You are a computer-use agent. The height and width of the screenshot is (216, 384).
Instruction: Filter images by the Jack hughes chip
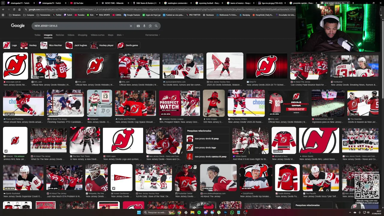click(x=77, y=45)
